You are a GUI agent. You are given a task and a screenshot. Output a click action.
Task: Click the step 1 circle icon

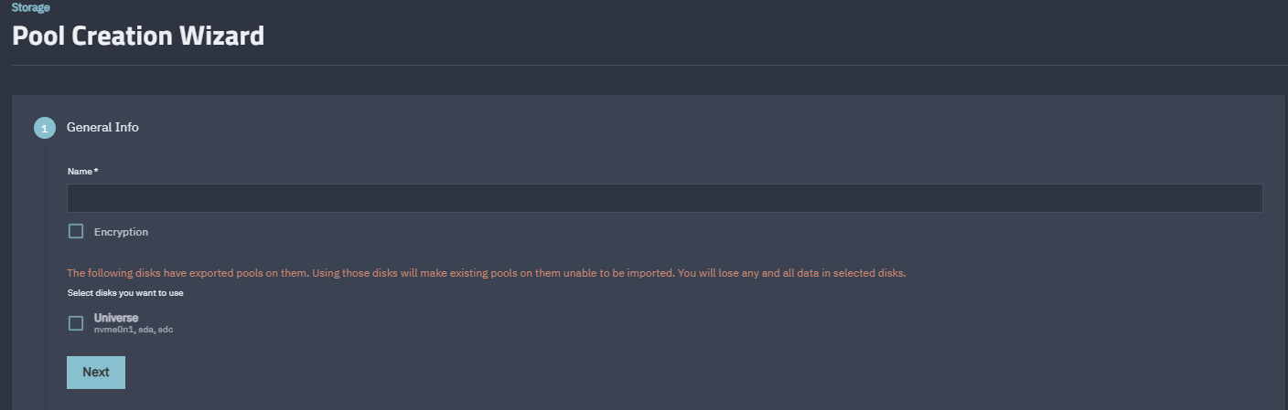(x=45, y=128)
